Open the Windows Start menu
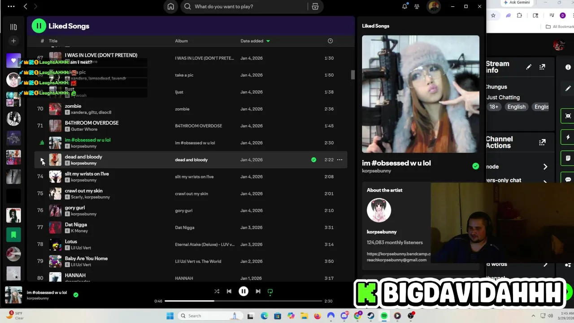Viewport: 574px width, 323px height. 170,316
